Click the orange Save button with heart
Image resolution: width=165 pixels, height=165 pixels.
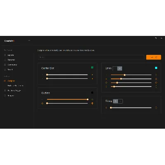click(153, 57)
